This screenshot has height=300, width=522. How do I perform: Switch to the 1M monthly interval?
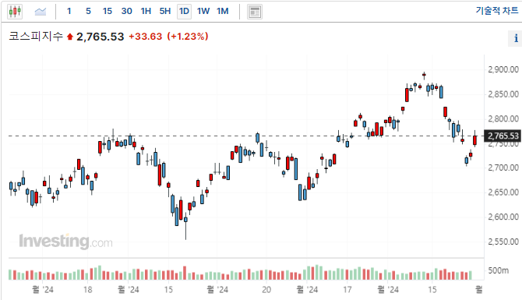[x=222, y=12]
